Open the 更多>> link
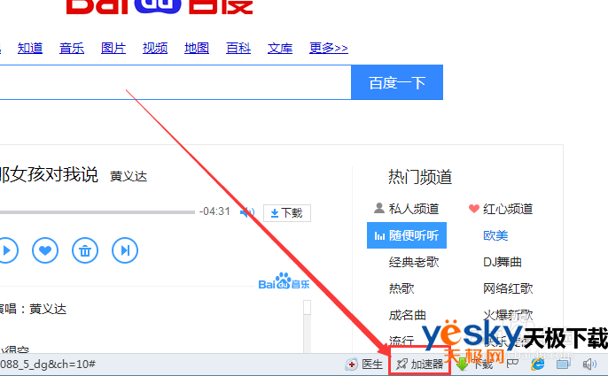This screenshot has width=608, height=376. (329, 48)
